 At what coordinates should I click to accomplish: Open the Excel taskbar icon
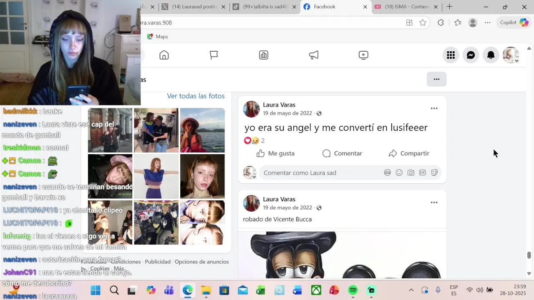261,290
